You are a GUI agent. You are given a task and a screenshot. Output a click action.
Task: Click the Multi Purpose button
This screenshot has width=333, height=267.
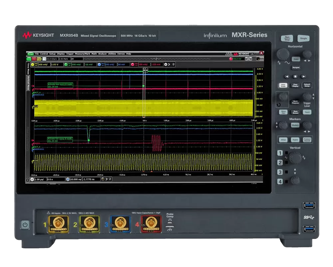295,102
